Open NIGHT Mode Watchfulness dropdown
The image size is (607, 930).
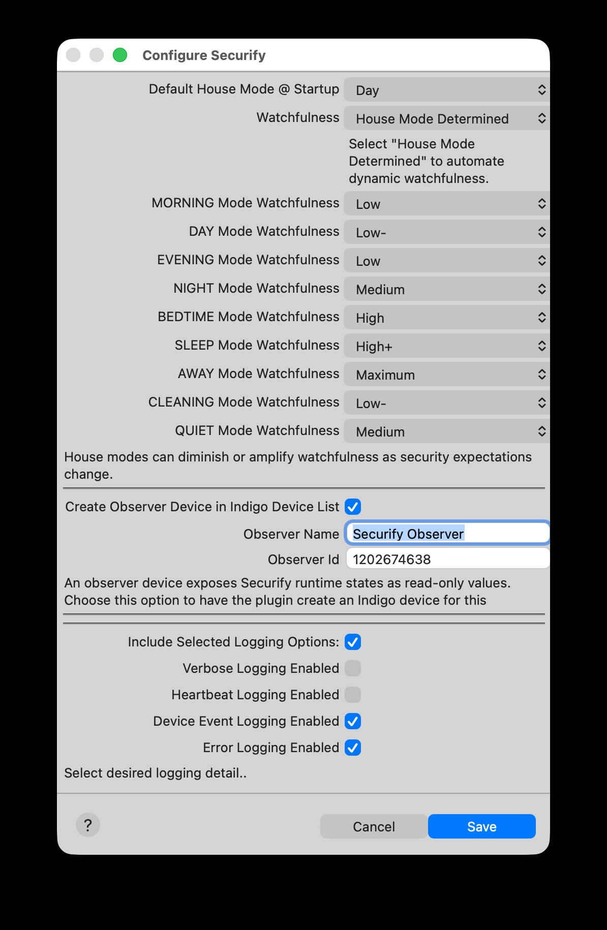click(x=447, y=289)
